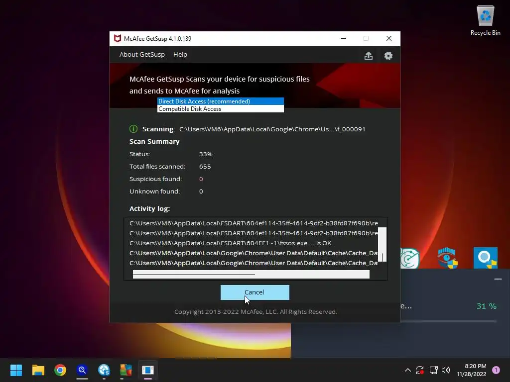This screenshot has width=510, height=382.
Task: Click the sync/update tray icon
Action: 420,370
